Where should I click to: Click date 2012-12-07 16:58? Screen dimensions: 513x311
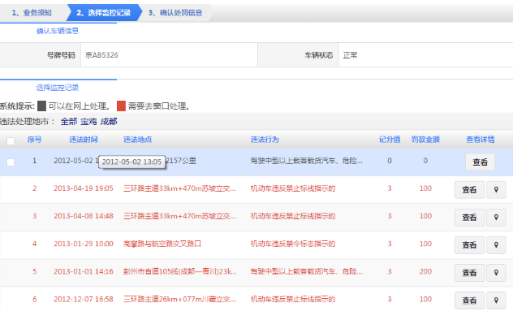click(84, 299)
